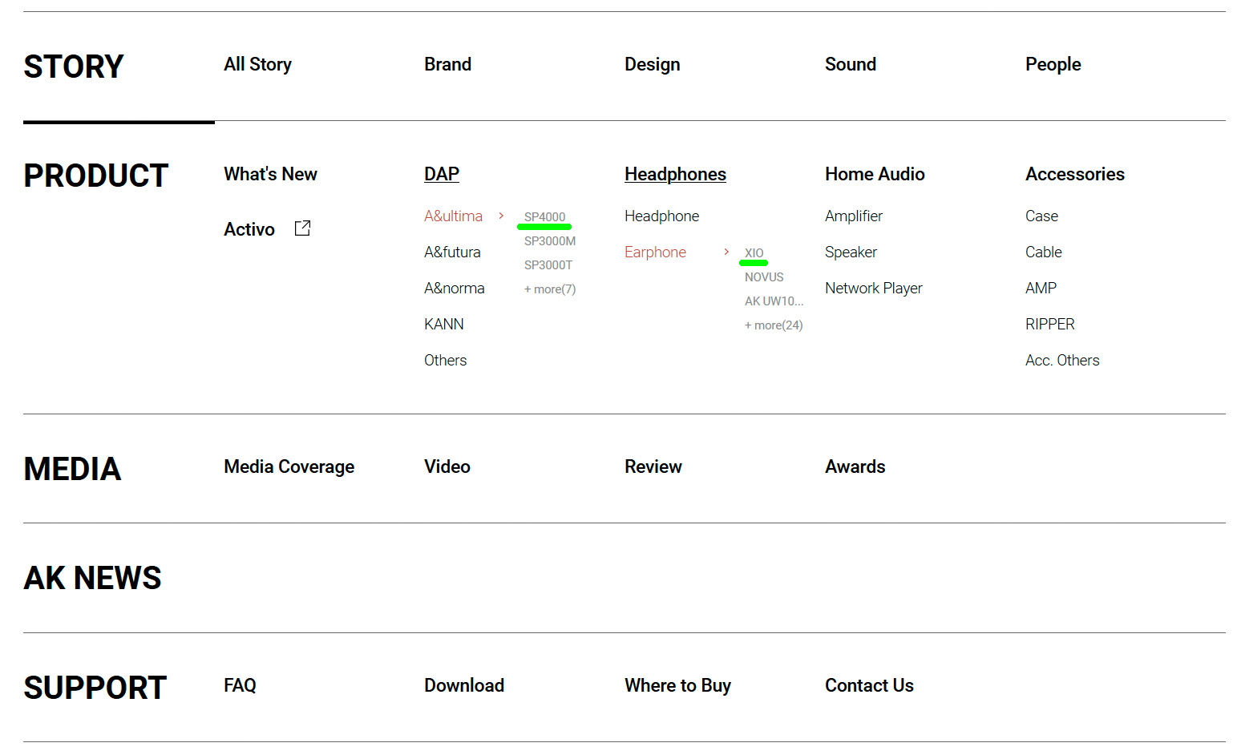The width and height of the screenshot is (1233, 755).
Task: Open the MEDIA main menu heading
Action: coord(72,469)
